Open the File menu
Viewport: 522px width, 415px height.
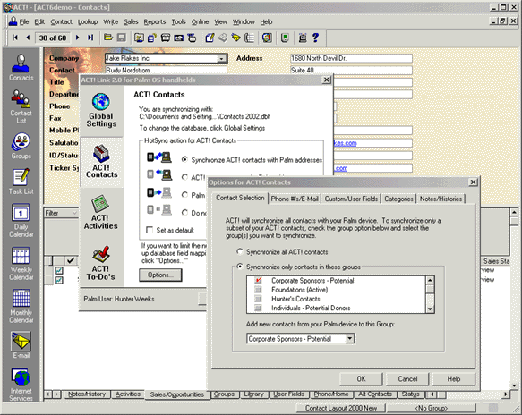coord(23,22)
